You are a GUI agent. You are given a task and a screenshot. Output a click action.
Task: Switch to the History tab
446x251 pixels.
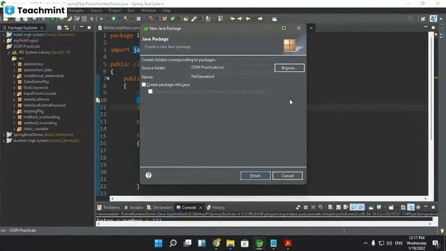[x=215, y=208]
